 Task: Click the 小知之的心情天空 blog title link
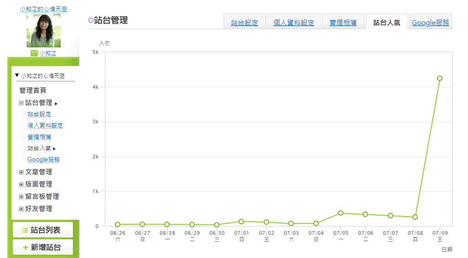point(43,9)
